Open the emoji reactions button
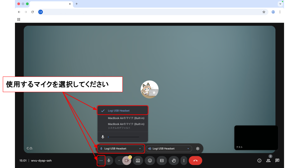 (150, 161)
